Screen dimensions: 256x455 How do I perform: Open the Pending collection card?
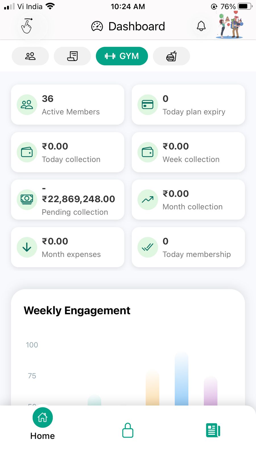click(x=68, y=200)
